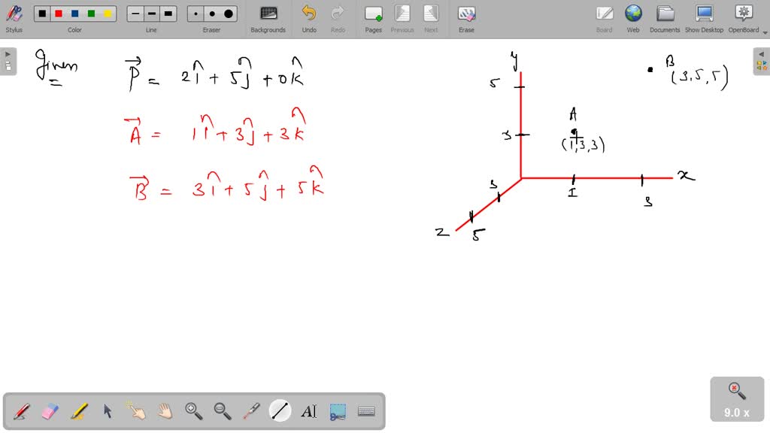Show the virtual keyboard

(x=366, y=410)
